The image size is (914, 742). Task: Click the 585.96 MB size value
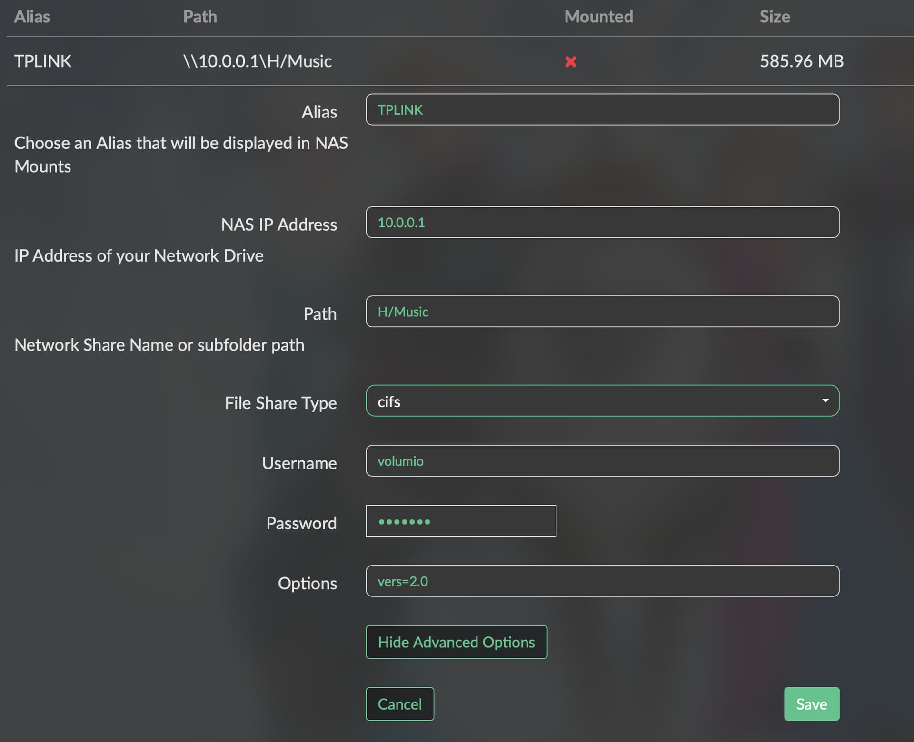click(801, 61)
